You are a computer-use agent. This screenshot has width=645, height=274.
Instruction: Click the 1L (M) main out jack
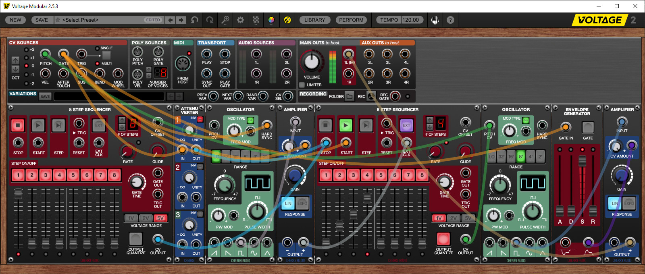pos(349,54)
